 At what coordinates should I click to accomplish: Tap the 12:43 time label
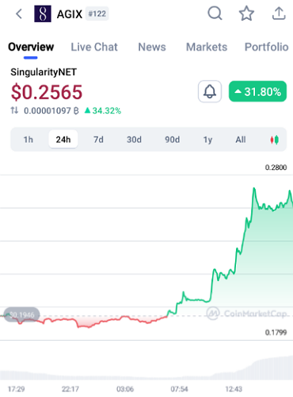pyautogui.click(x=234, y=389)
